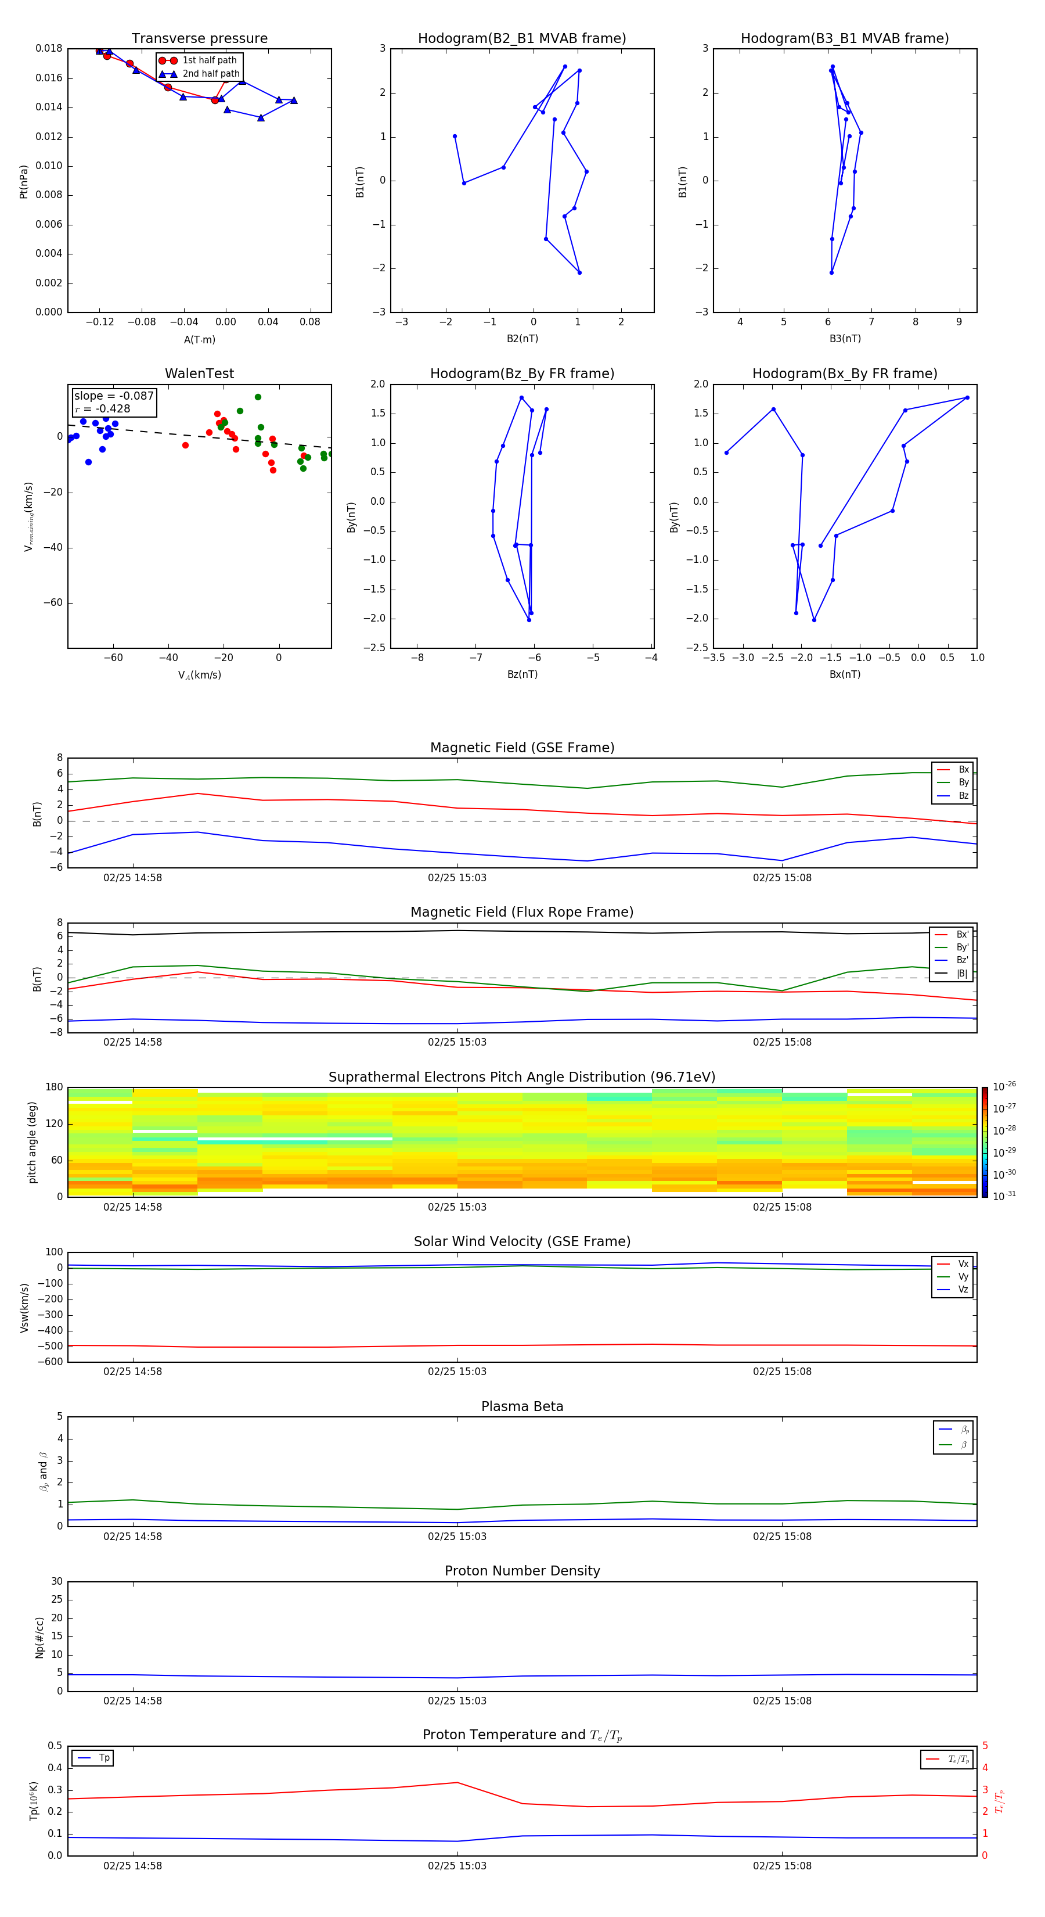
Task: Click '02/25 15:08' tick under pitch angle plot
Action: pos(781,1207)
